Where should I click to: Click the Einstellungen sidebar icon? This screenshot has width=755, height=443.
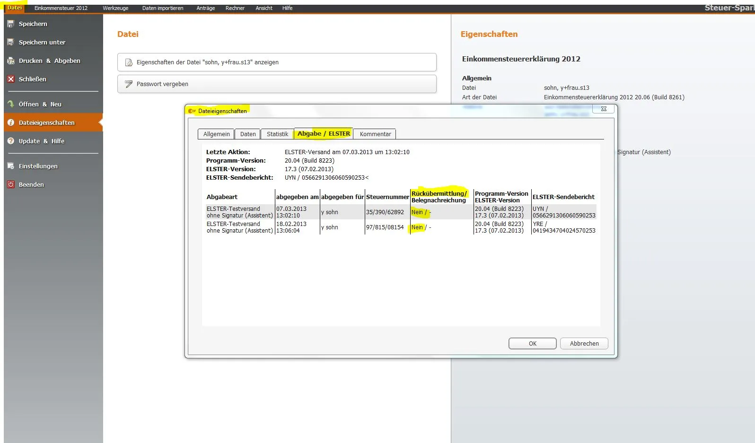11,166
